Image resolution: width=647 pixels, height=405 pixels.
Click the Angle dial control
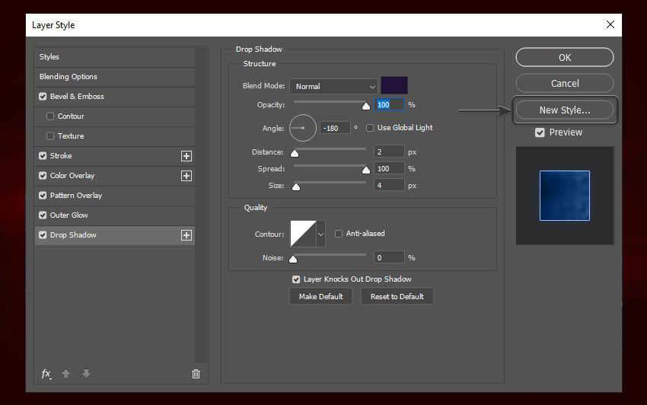(302, 128)
